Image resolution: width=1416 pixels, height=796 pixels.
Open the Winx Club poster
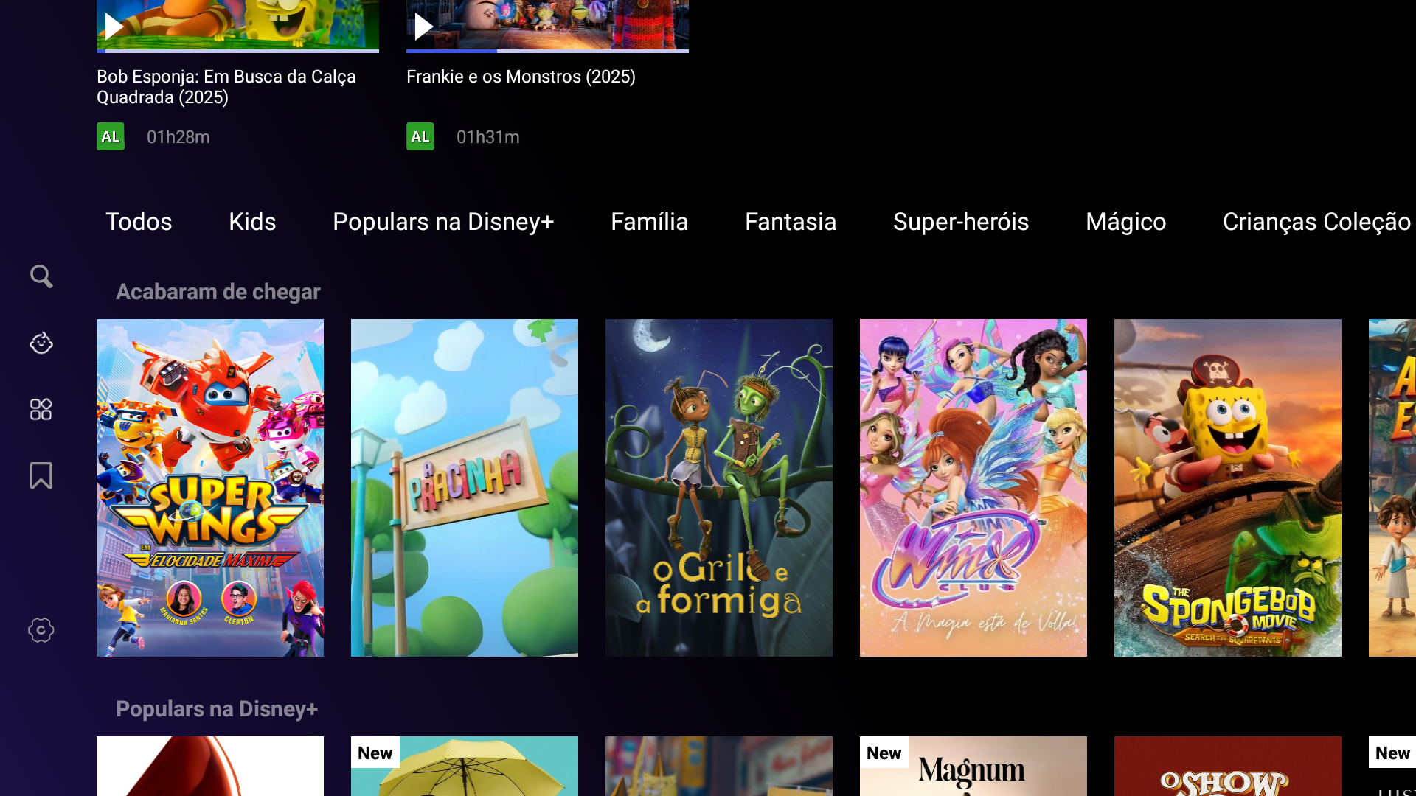[x=974, y=487]
